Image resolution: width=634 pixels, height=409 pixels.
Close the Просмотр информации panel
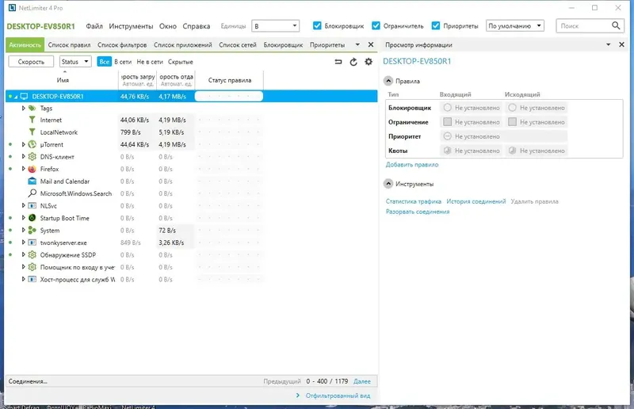click(x=622, y=44)
